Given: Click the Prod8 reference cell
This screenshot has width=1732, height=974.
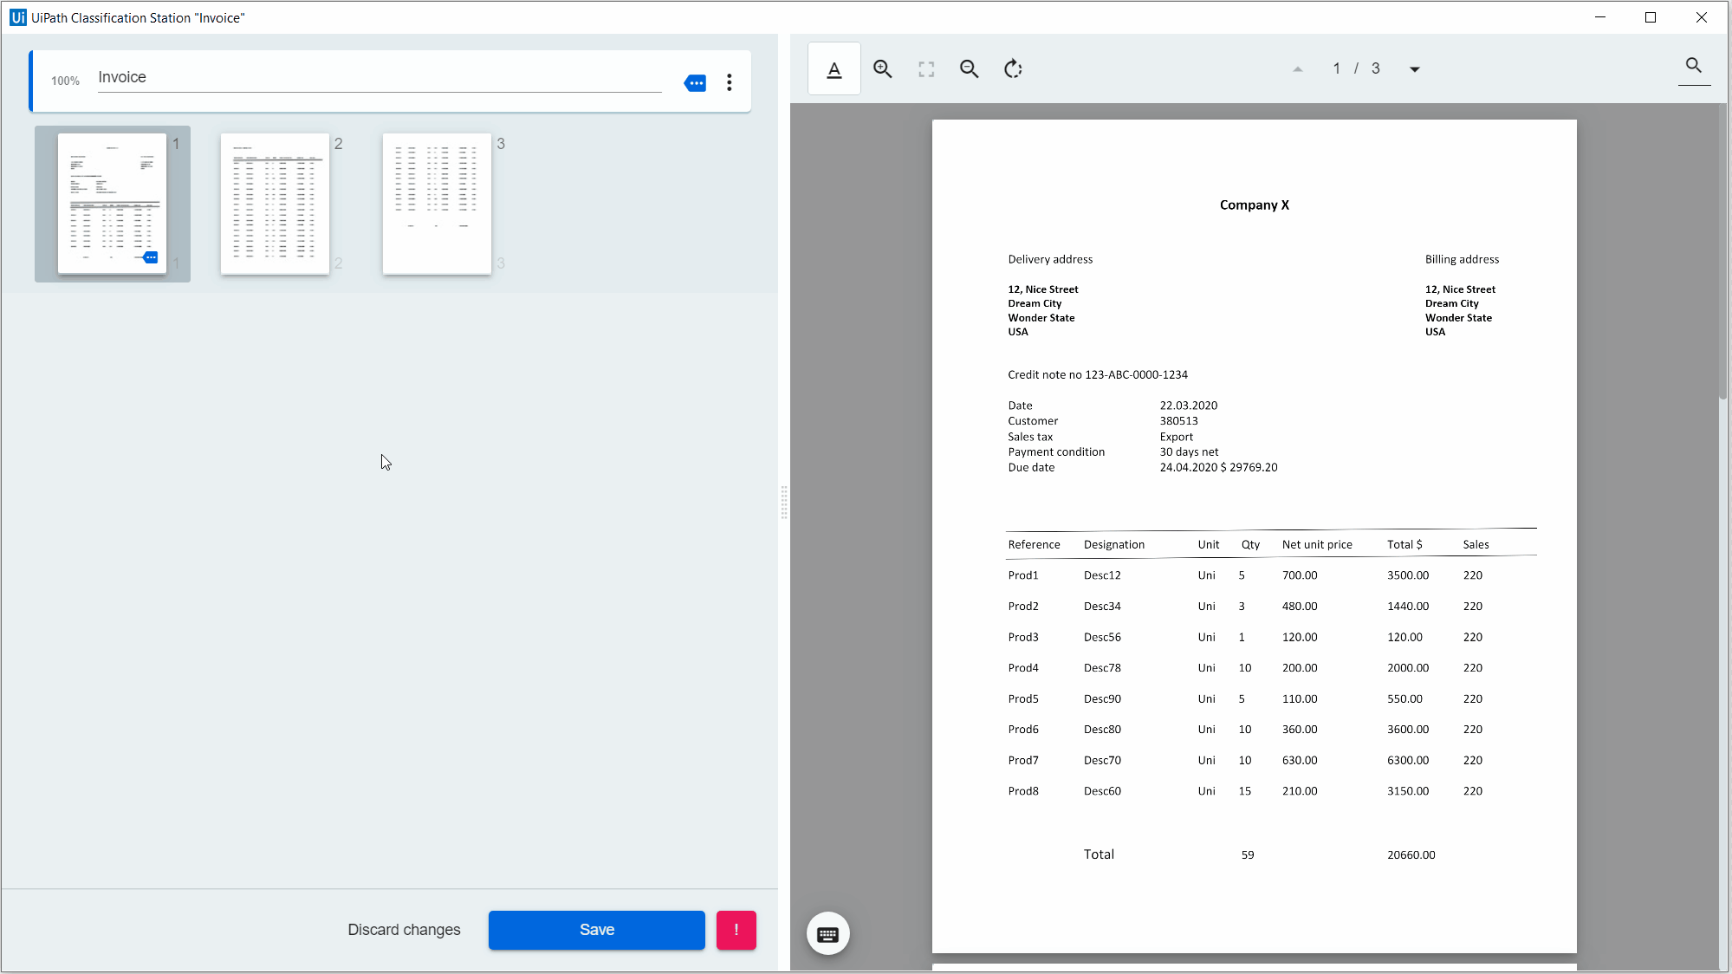Looking at the screenshot, I should [x=1022, y=791].
